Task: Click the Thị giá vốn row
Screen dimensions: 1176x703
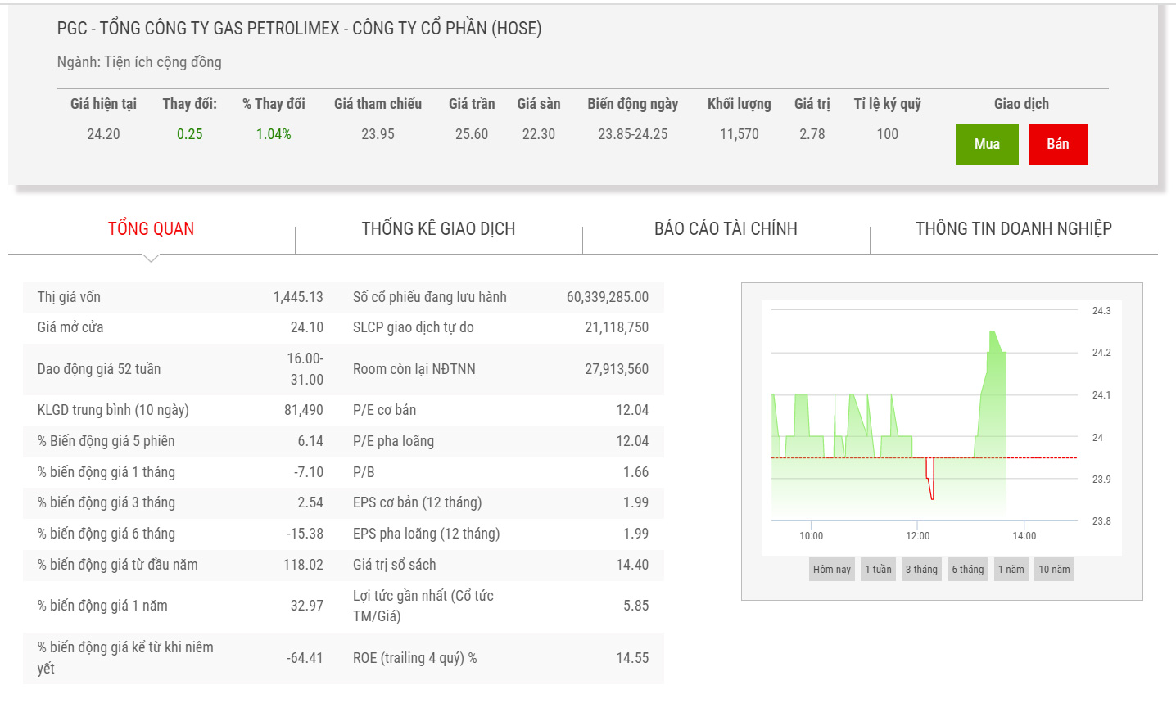Action: 180,297
